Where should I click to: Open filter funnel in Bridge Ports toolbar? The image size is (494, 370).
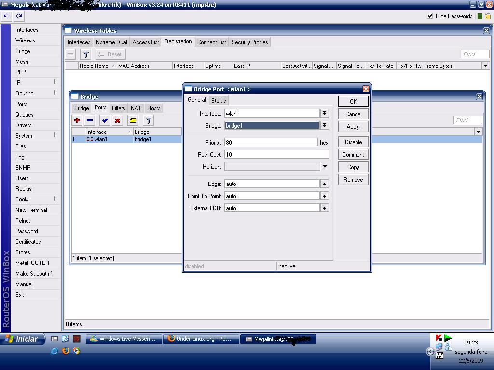click(149, 120)
